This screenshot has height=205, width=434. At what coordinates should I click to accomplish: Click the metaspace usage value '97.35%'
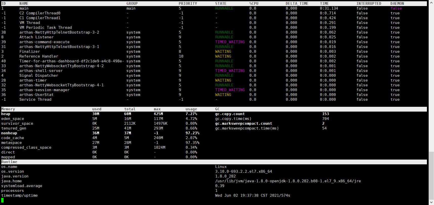point(192,143)
